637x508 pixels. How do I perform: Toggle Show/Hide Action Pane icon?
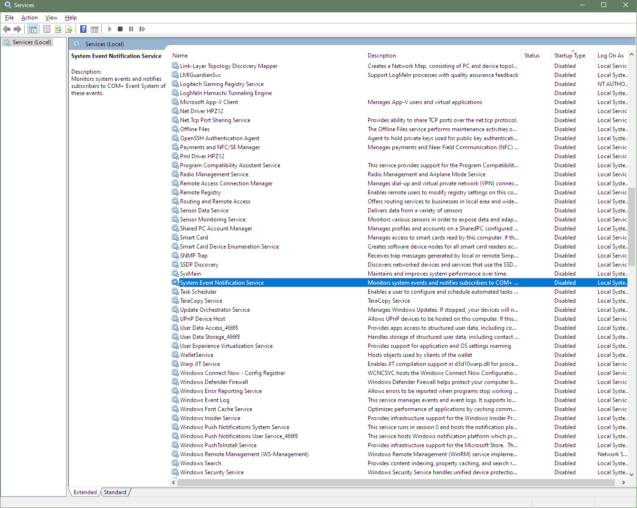[95, 29]
